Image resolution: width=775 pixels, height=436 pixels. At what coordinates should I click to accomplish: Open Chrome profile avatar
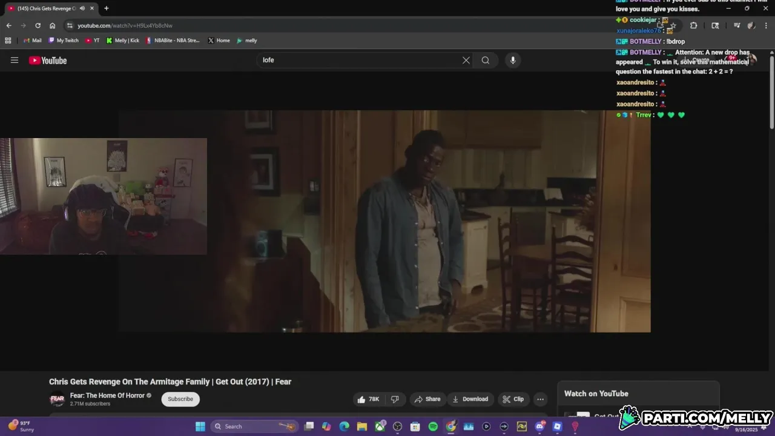click(x=751, y=25)
